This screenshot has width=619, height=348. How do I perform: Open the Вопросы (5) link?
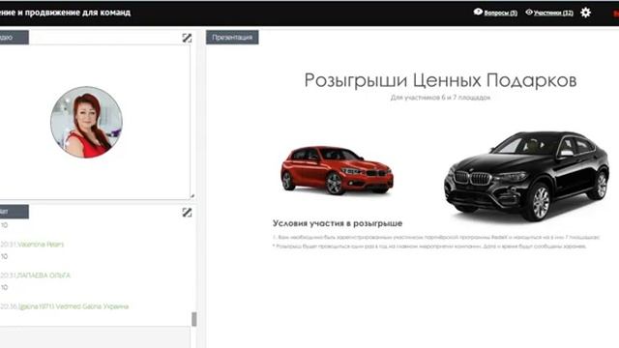500,13
